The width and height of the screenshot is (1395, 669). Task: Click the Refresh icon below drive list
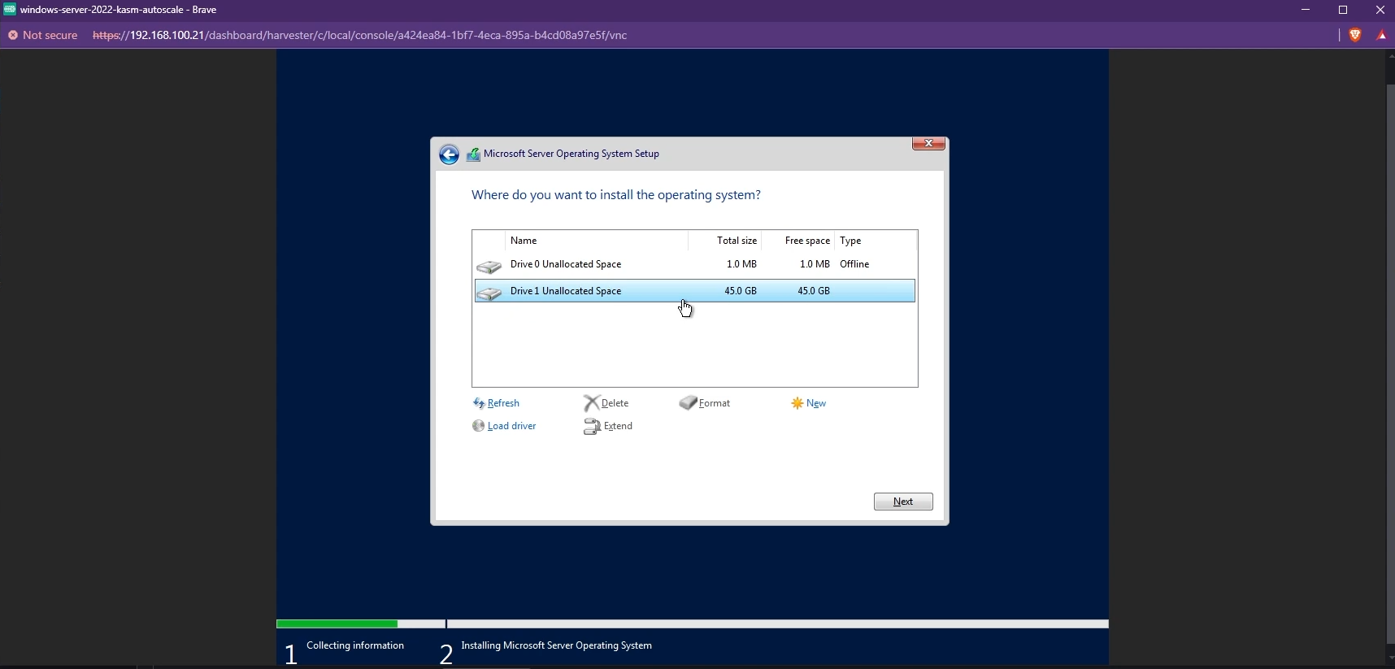(x=479, y=403)
